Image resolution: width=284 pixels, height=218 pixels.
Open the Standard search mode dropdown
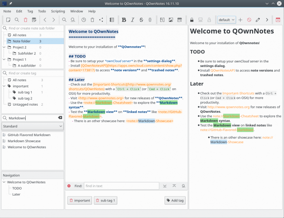click(x=32, y=126)
